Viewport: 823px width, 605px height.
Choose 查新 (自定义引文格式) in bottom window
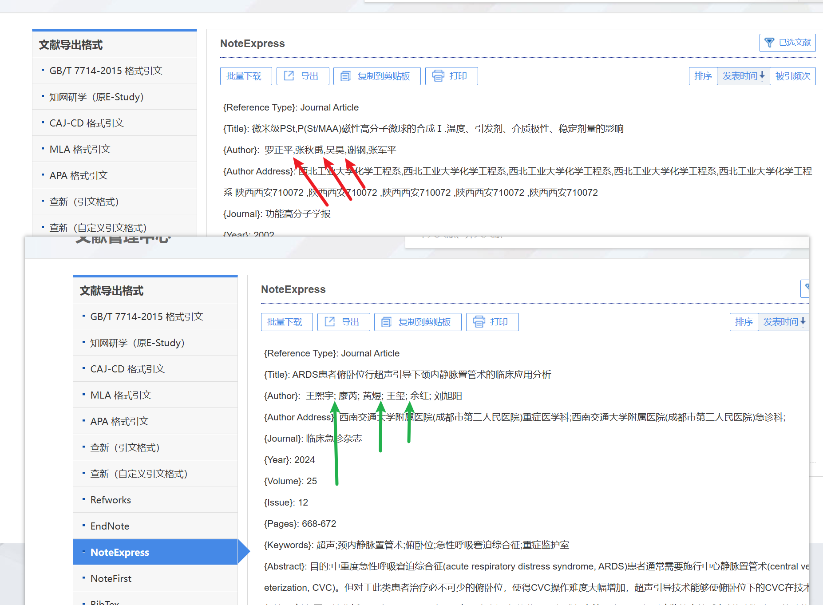155,474
